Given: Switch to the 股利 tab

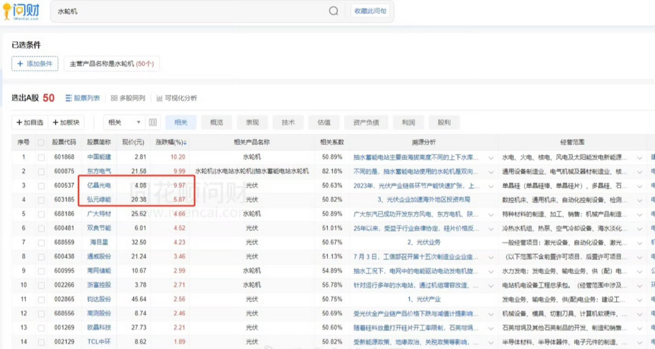Looking at the screenshot, I should click(x=444, y=122).
